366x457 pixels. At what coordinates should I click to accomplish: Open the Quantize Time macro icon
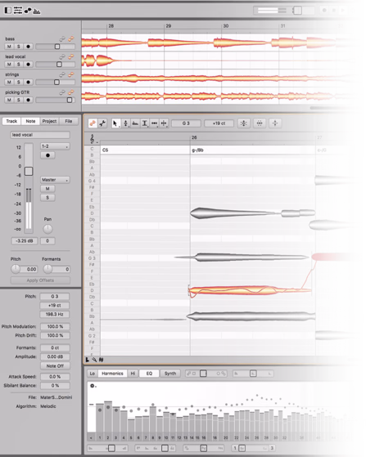pyautogui.click(x=260, y=123)
